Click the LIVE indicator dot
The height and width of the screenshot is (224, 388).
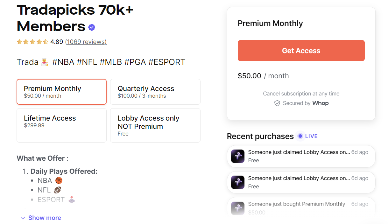tap(300, 136)
